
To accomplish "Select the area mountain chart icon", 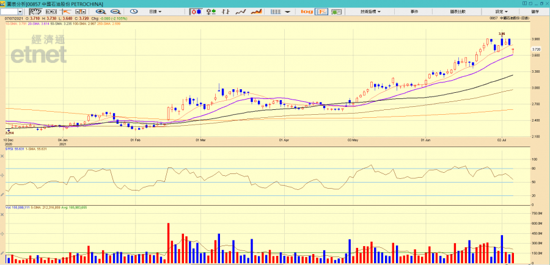I will pos(257,12).
